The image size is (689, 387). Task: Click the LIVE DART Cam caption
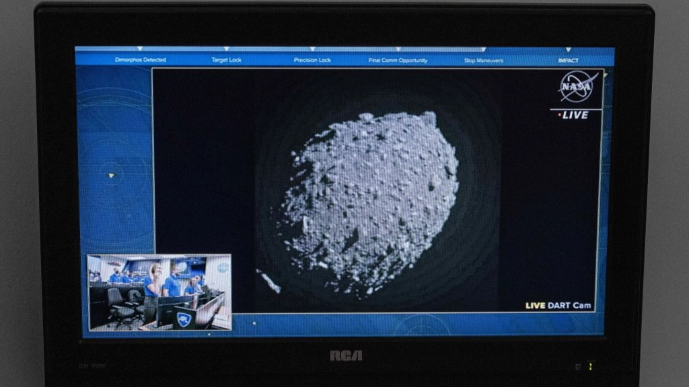(x=558, y=306)
